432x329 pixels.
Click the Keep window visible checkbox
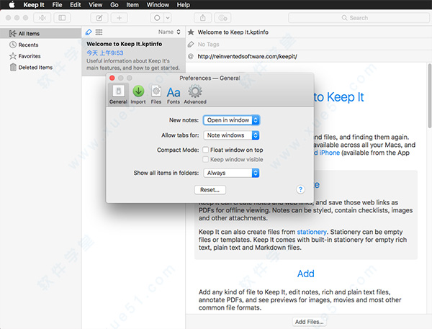pyautogui.click(x=205, y=159)
